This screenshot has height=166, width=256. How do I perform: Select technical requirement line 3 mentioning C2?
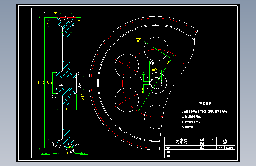[x=192, y=122]
